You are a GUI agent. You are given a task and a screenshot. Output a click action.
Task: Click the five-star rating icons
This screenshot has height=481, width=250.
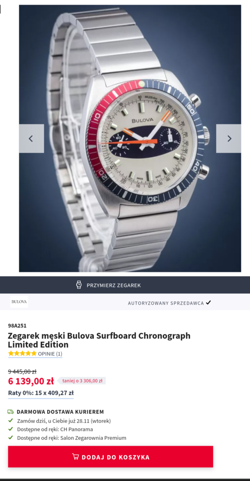pos(22,354)
